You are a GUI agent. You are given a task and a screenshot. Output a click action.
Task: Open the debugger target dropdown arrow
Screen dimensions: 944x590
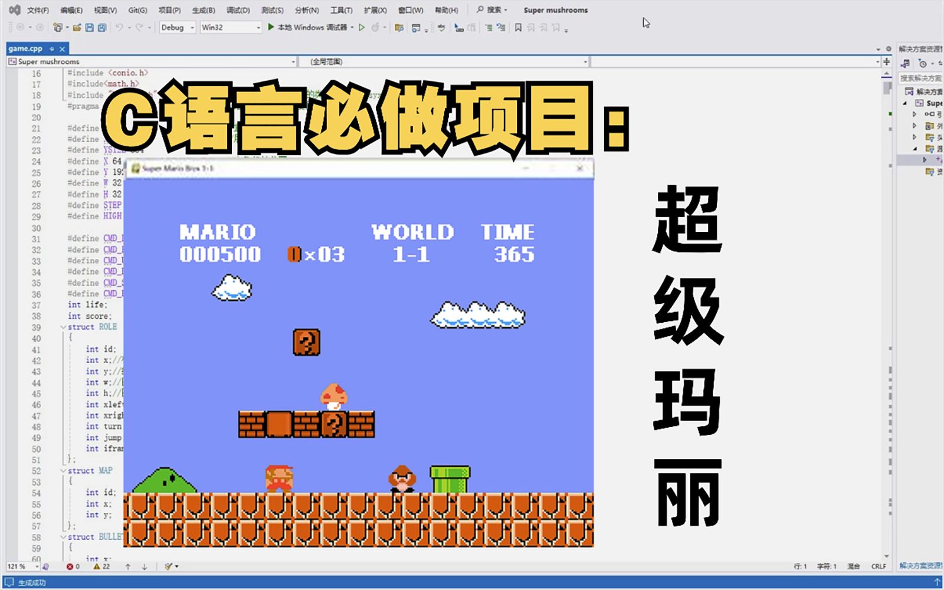click(352, 27)
